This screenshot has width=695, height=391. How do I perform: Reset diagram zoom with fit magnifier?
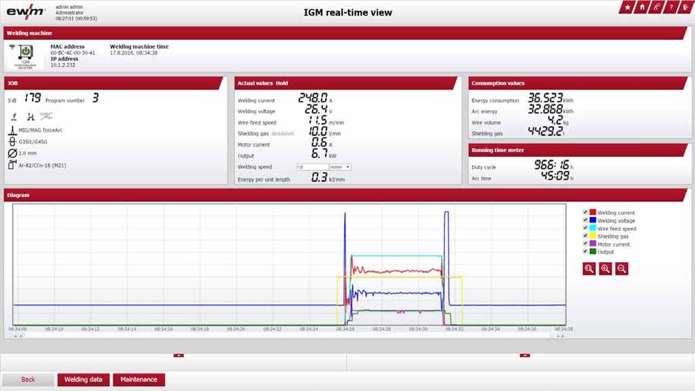589,269
